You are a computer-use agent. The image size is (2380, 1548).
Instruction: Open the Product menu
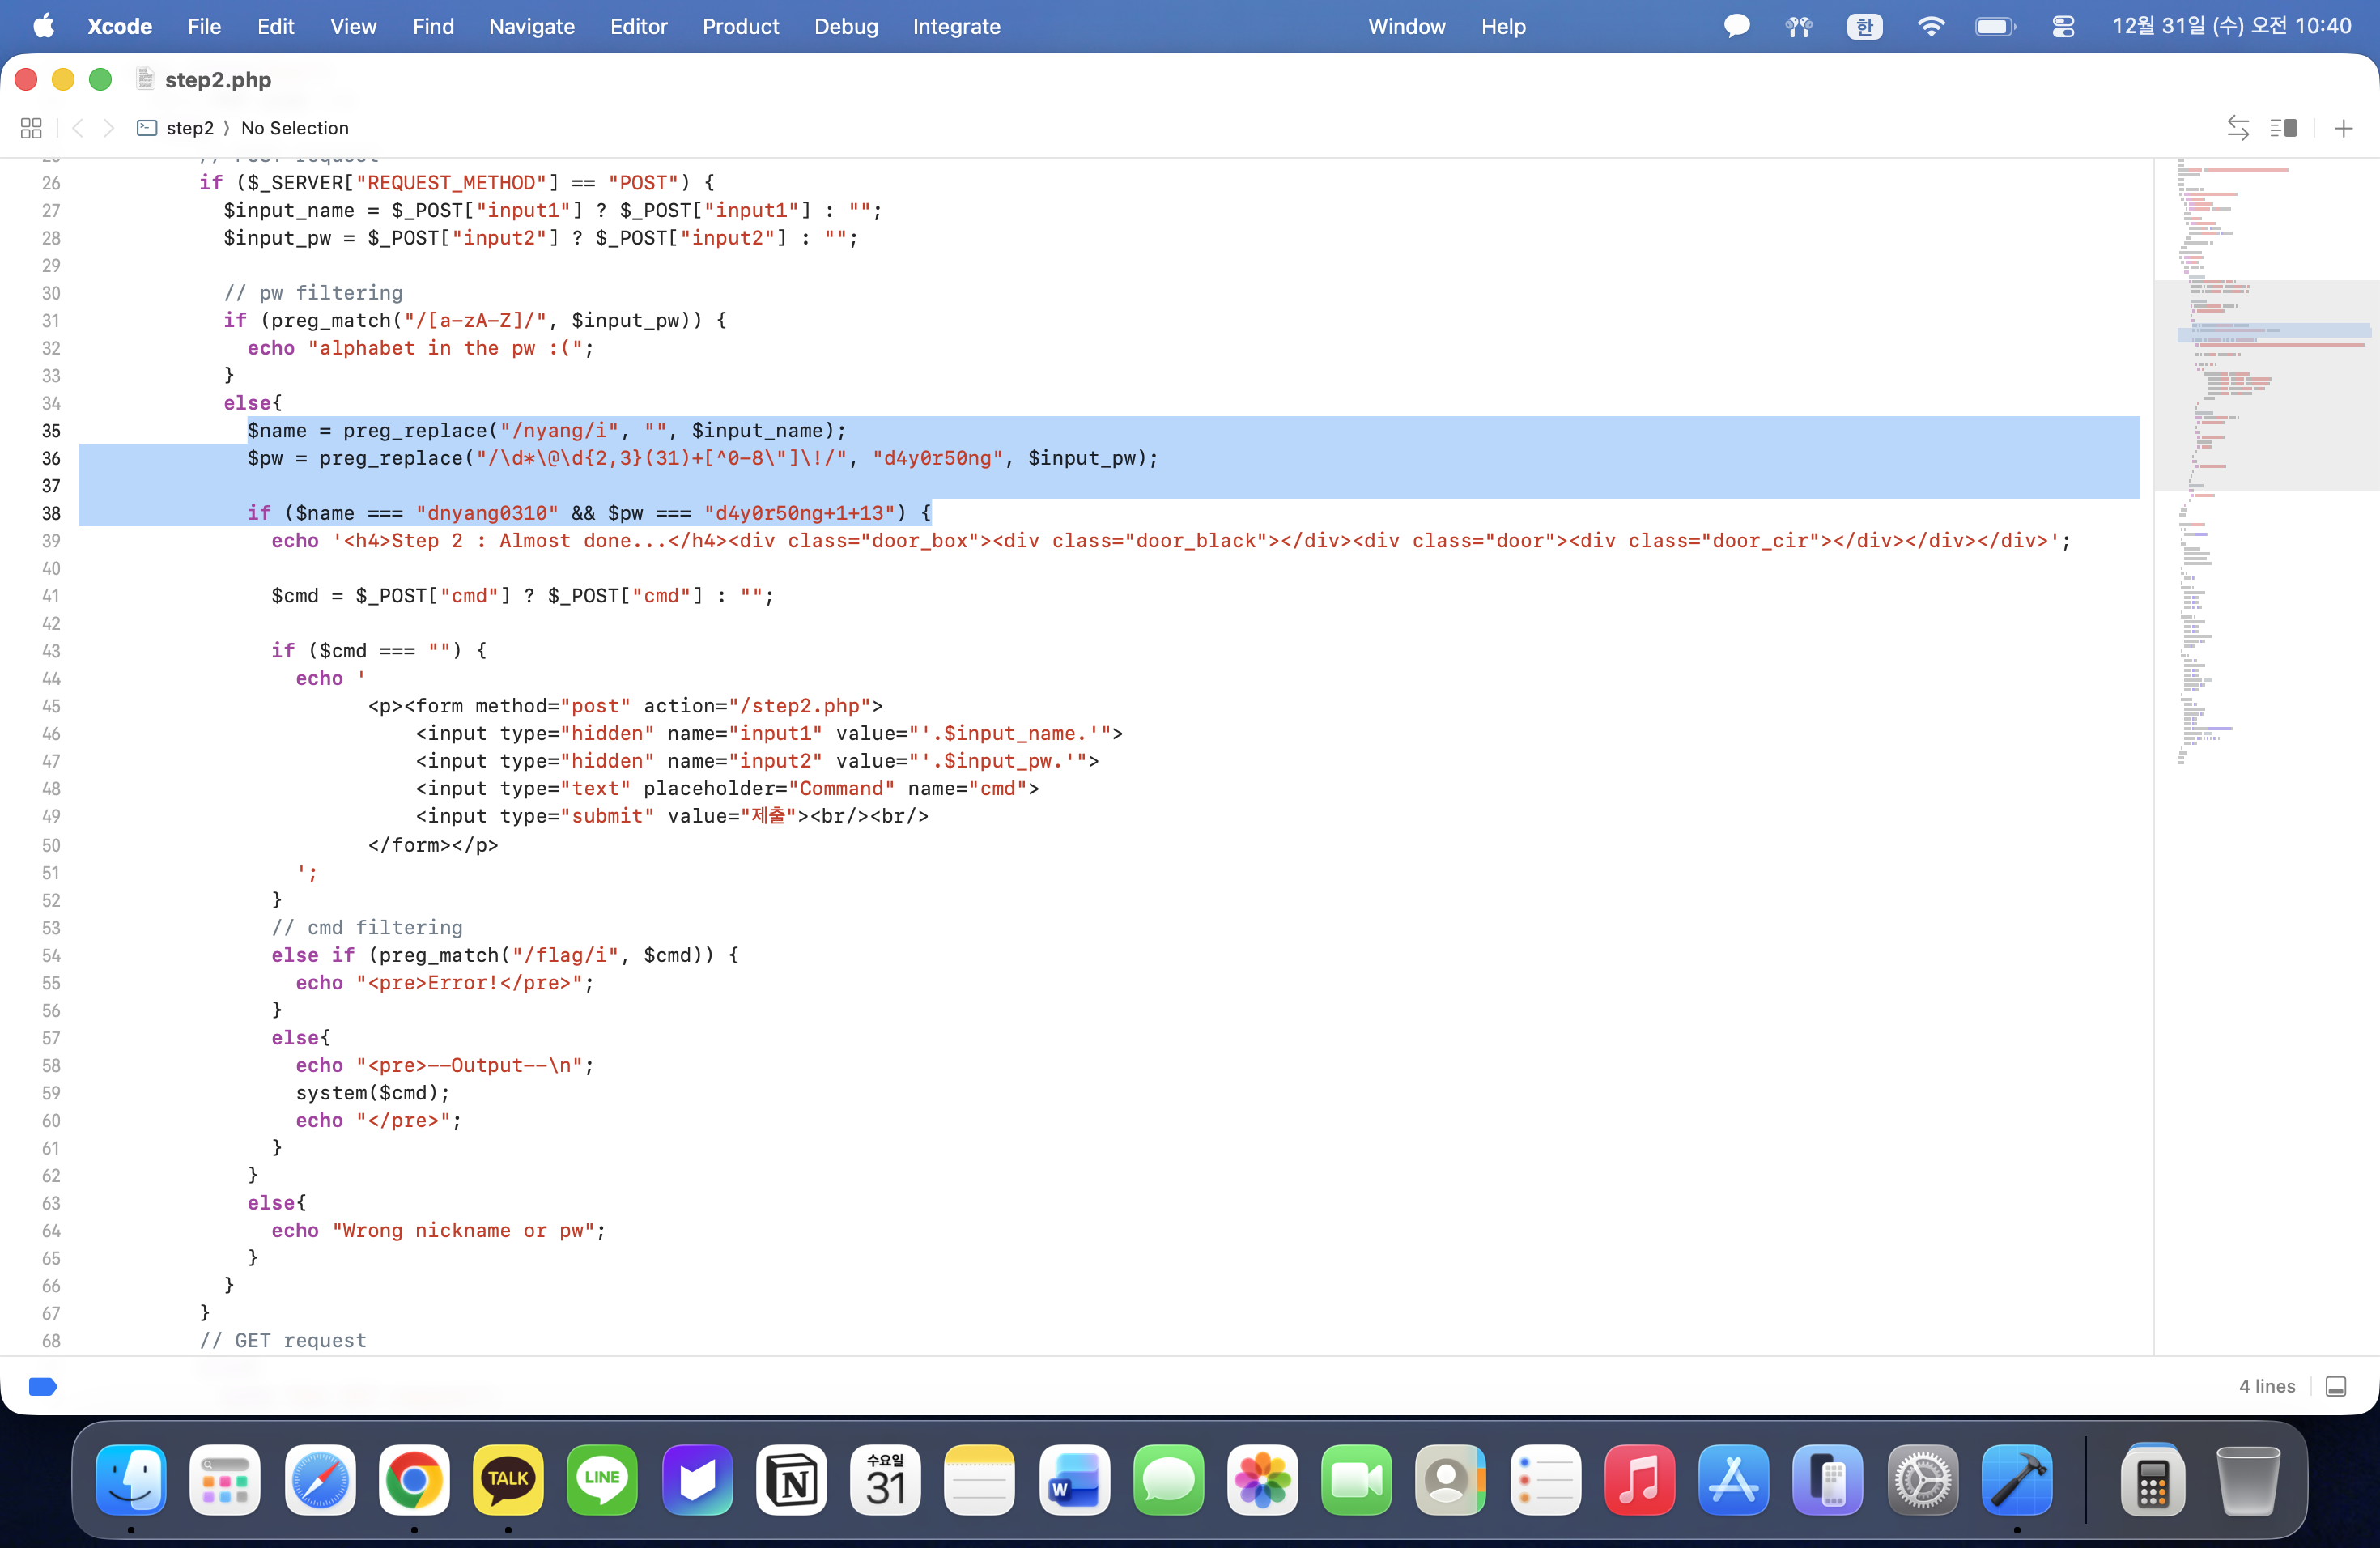740,26
